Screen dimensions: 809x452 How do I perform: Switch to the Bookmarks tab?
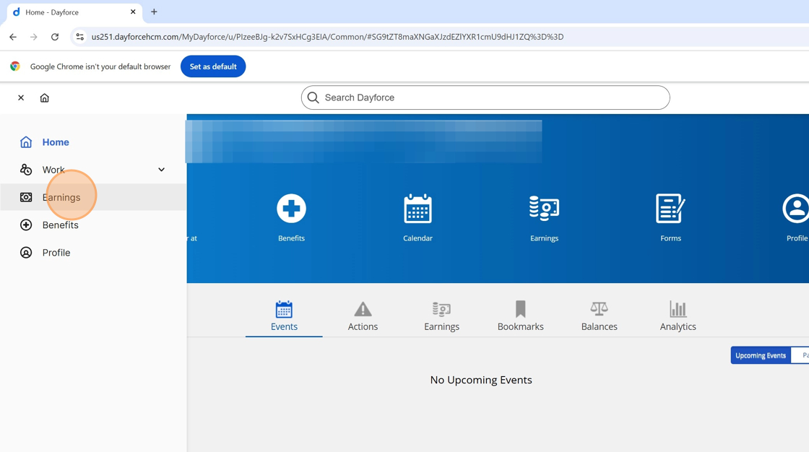521,316
